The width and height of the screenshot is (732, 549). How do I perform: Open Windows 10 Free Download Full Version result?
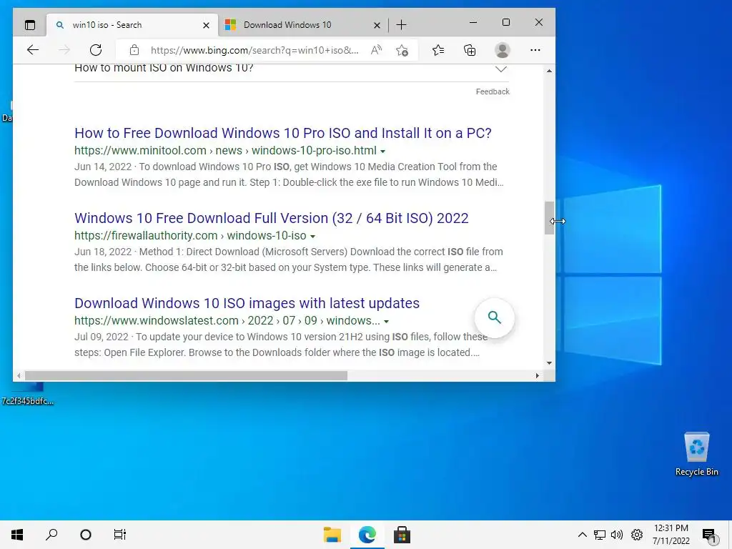pos(271,218)
